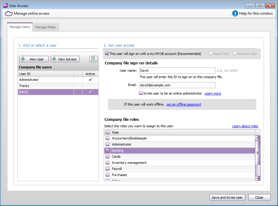Click the refresh user list icon
Screen dimensions: 278x206
click(x=93, y=59)
